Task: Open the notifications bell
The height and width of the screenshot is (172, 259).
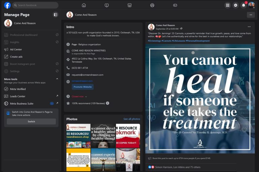Action: (x=243, y=5)
